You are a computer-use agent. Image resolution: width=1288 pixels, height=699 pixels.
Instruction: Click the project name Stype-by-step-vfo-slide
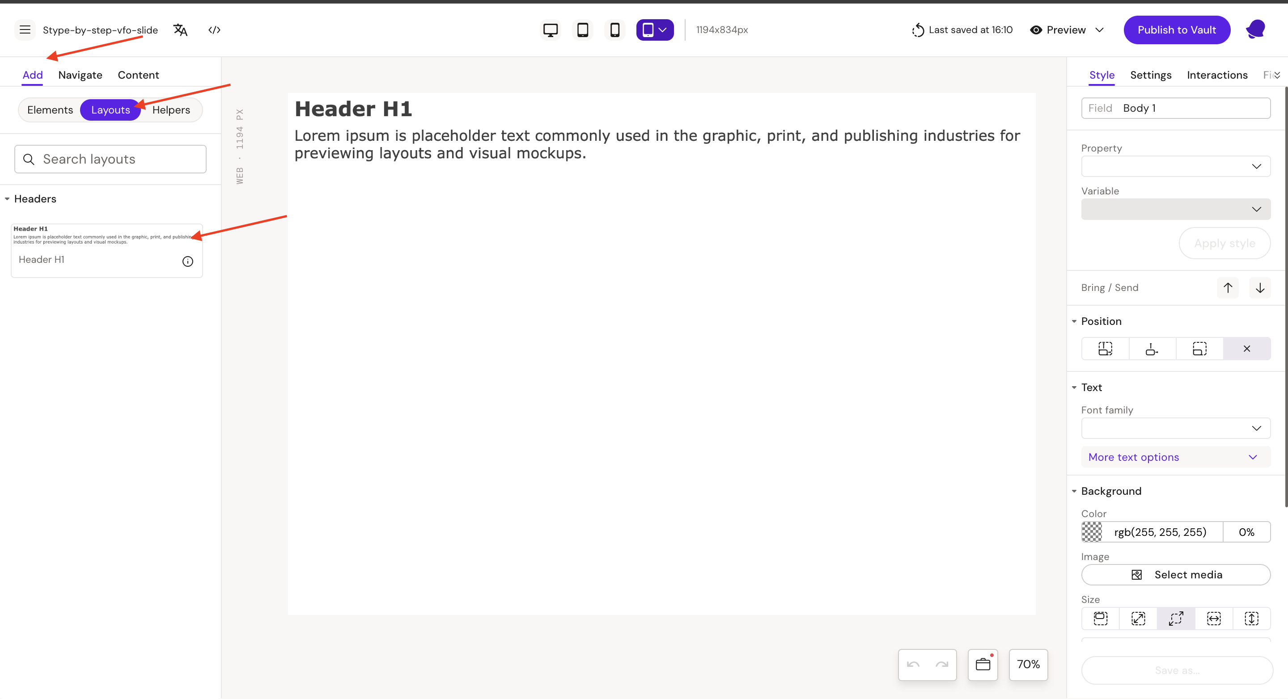click(x=100, y=30)
